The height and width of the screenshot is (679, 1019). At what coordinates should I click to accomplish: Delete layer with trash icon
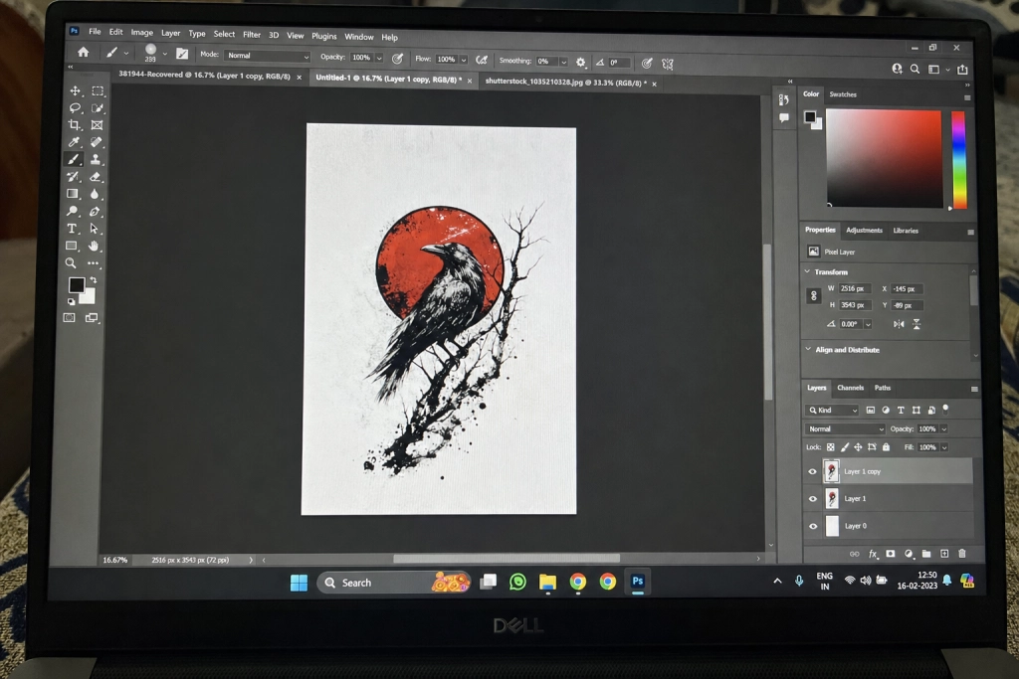tap(962, 554)
